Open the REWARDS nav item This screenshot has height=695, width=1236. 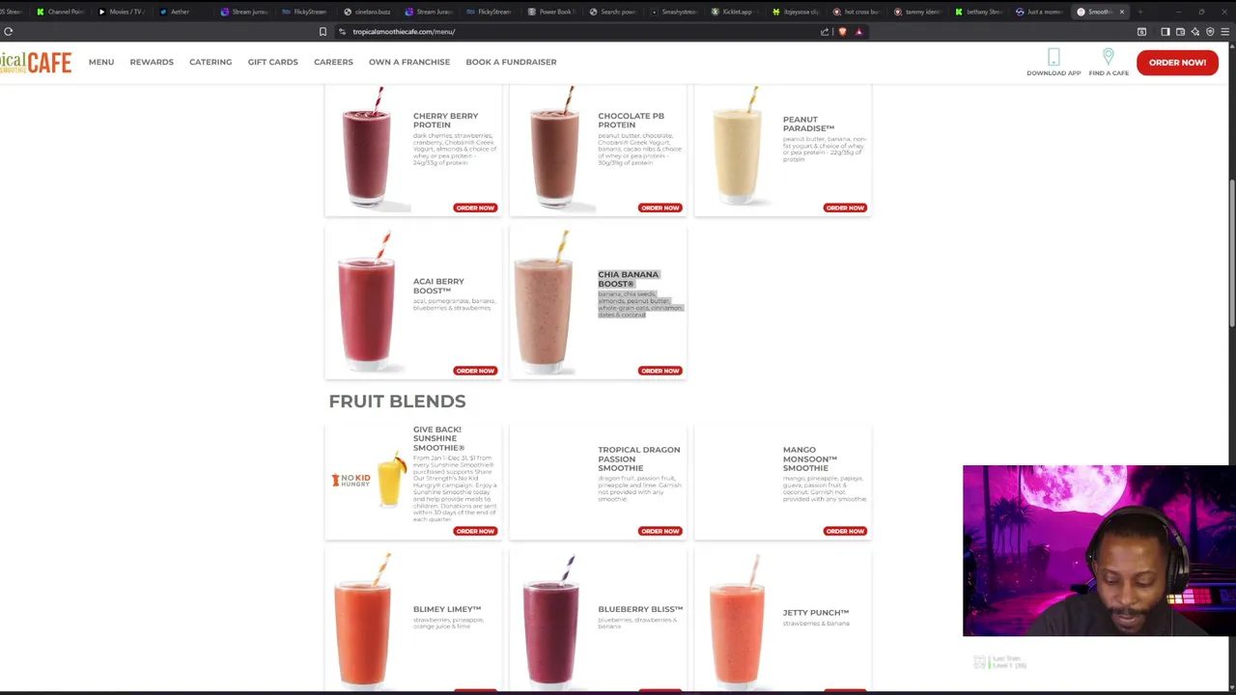pyautogui.click(x=152, y=62)
